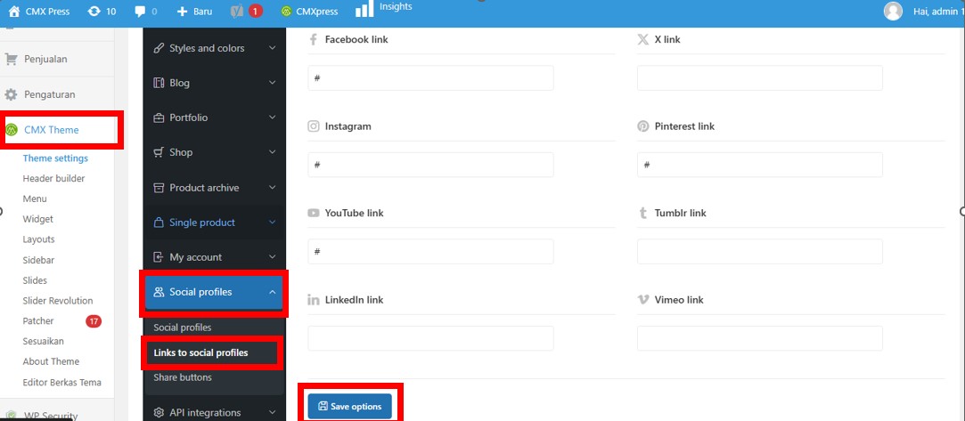Click the My account login icon
Screen dimensions: 965x421
pos(159,257)
